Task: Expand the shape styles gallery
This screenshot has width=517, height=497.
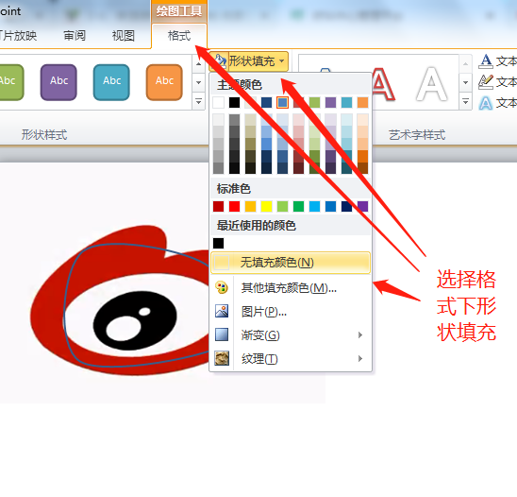Action: click(x=198, y=102)
